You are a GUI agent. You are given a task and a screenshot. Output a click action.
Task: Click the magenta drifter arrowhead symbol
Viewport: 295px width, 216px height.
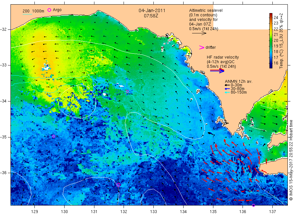[x=202, y=47]
